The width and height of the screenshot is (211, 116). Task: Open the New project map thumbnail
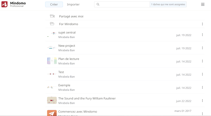[52, 48]
